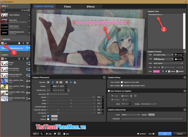Click the Caption Text input area
This screenshot has height=137, width=188.
click(165, 31)
